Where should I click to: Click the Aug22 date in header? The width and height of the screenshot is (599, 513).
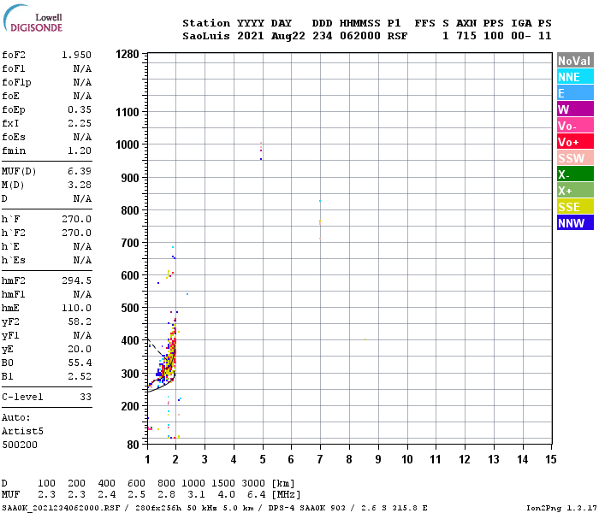[288, 36]
